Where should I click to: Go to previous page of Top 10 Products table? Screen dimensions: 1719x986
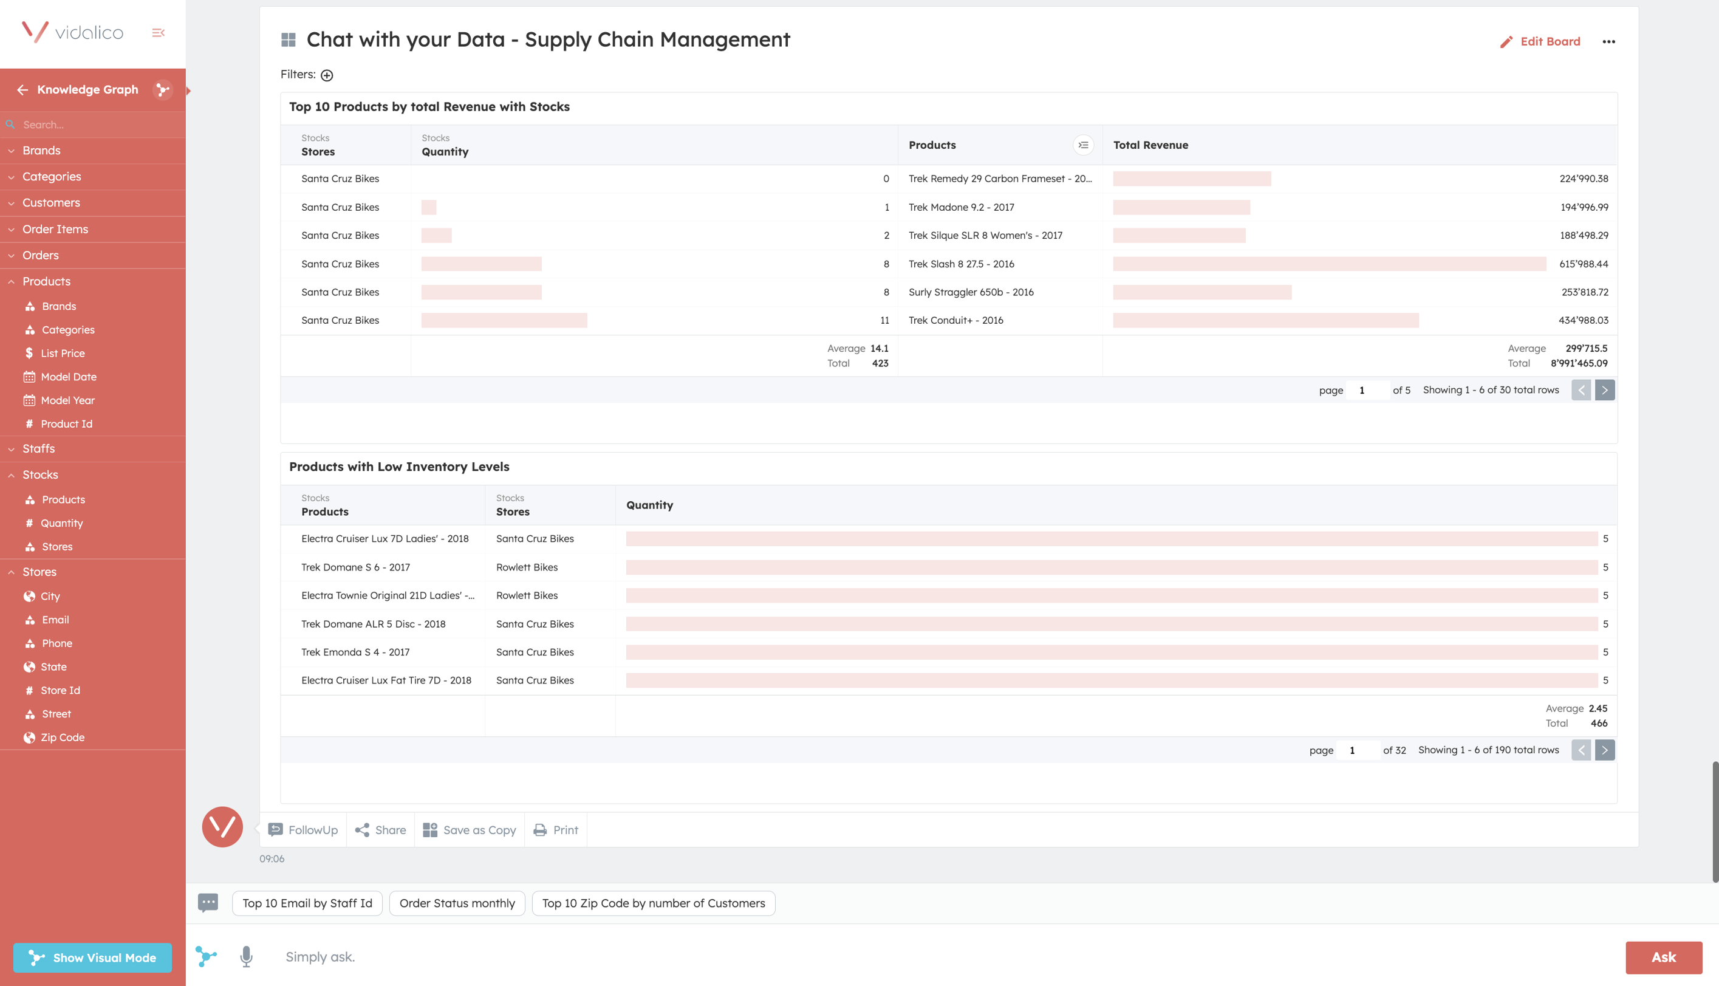coord(1581,390)
